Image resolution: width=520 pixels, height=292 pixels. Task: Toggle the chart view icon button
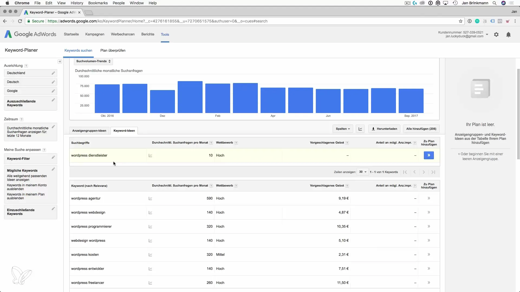click(360, 129)
